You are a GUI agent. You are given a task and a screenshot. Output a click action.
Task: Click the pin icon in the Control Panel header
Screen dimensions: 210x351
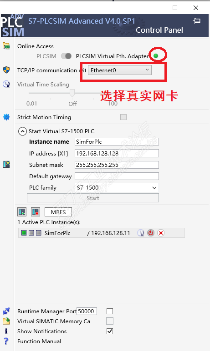(196, 21)
